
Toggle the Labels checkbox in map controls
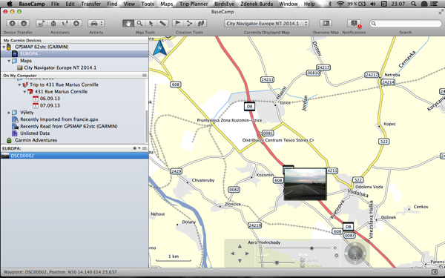click(303, 259)
